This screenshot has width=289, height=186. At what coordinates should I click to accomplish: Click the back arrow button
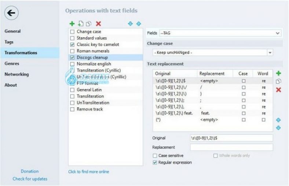pos(11,13)
